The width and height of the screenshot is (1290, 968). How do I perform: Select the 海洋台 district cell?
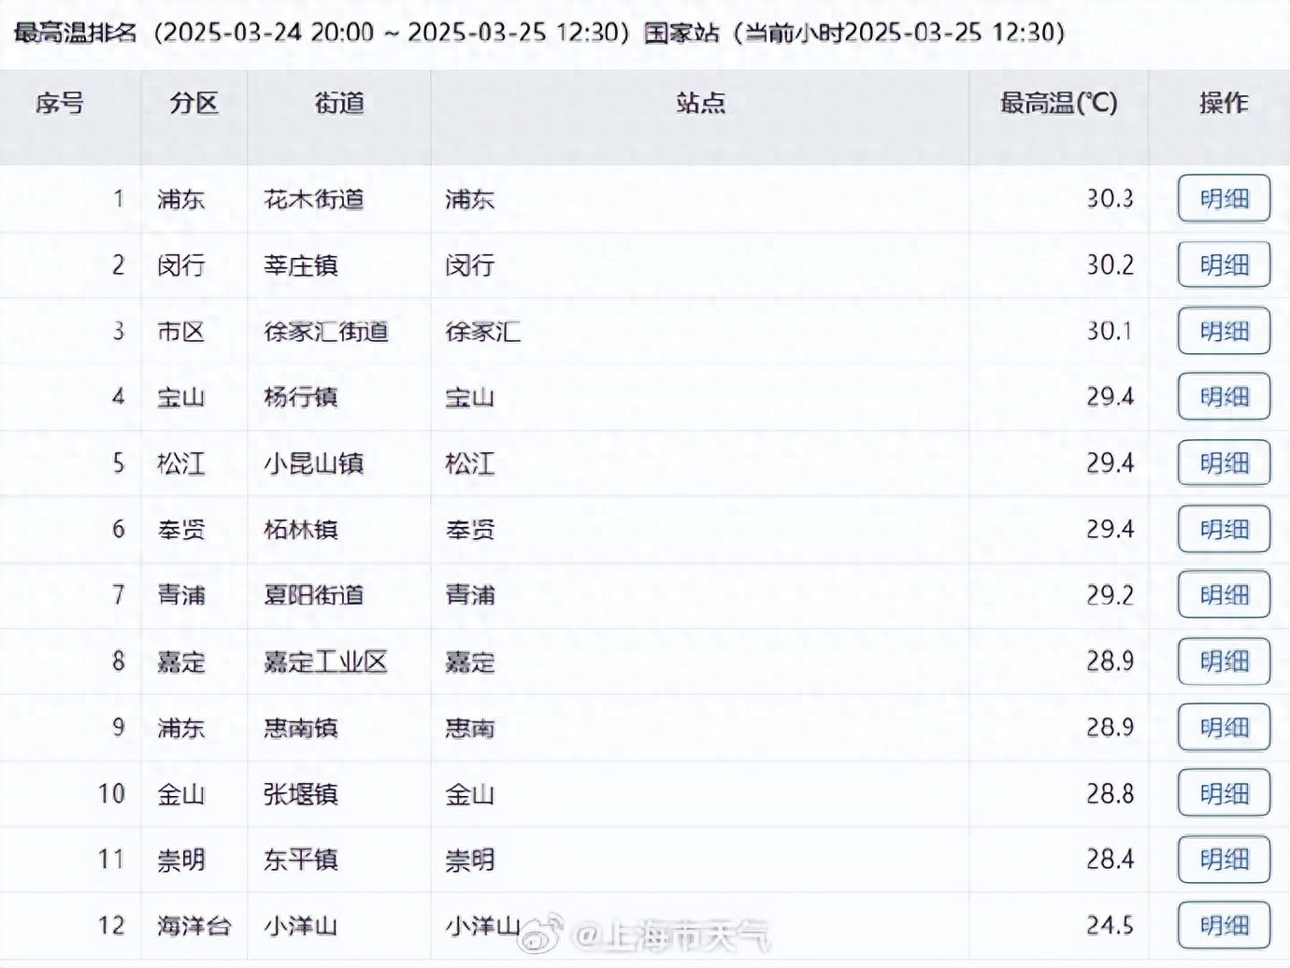coord(194,926)
